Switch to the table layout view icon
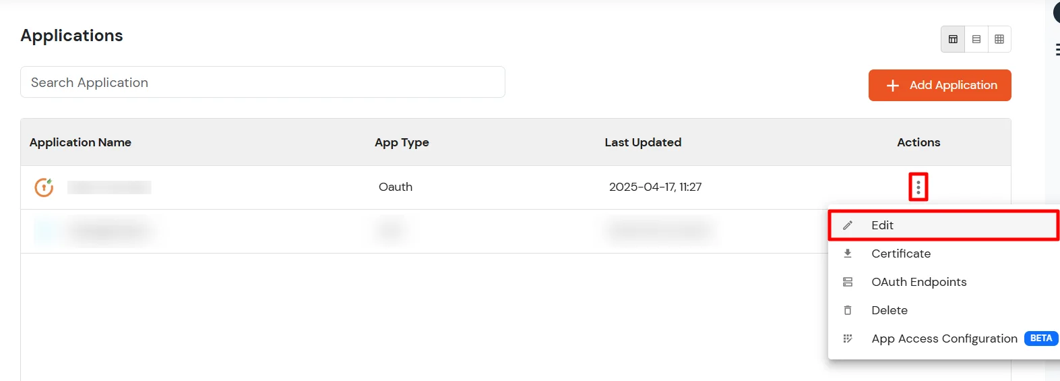1060x381 pixels. [x=953, y=39]
